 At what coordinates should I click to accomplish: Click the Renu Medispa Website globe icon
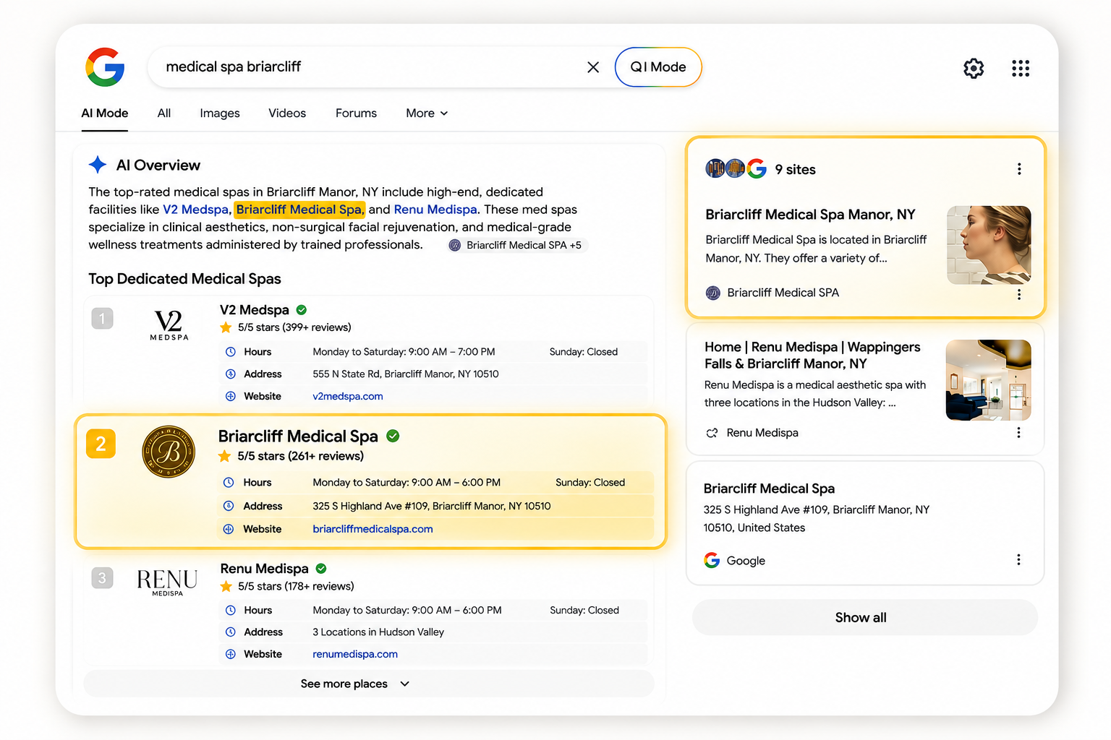[230, 654]
